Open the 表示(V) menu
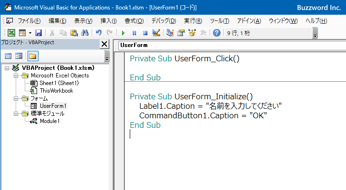The width and height of the screenshot is (346, 190). coord(83,21)
